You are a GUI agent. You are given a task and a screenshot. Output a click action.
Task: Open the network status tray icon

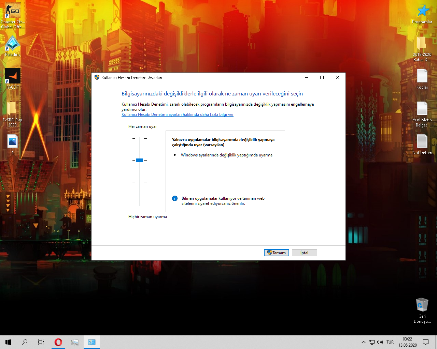372,342
